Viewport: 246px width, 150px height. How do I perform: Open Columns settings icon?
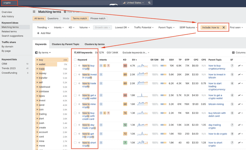click(233, 53)
